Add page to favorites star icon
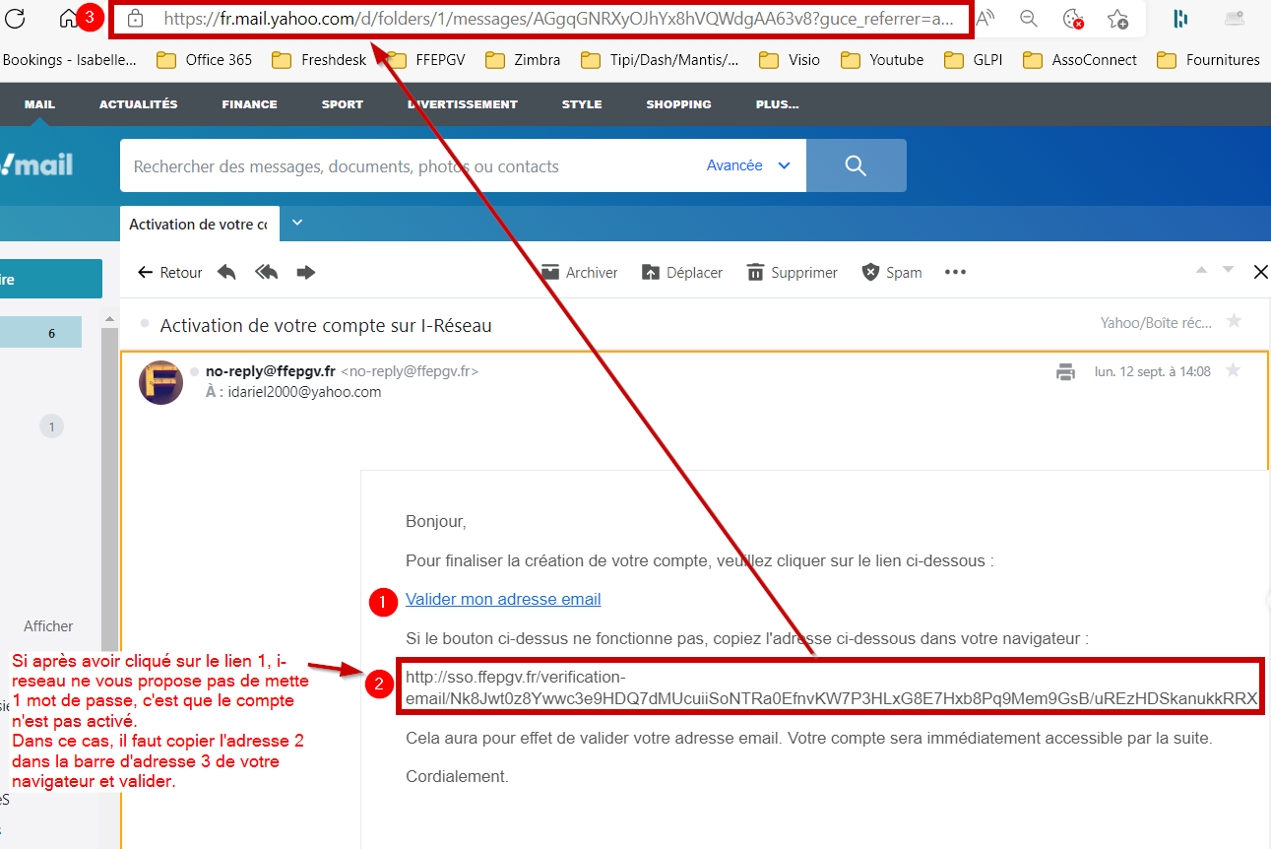 (1117, 18)
